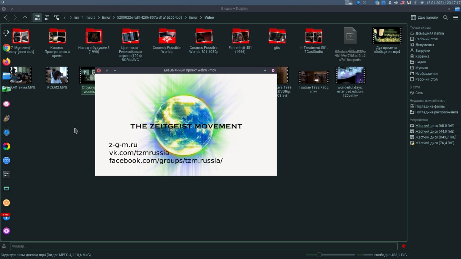Click the 'run' breadcrumb segment

pos(76,17)
